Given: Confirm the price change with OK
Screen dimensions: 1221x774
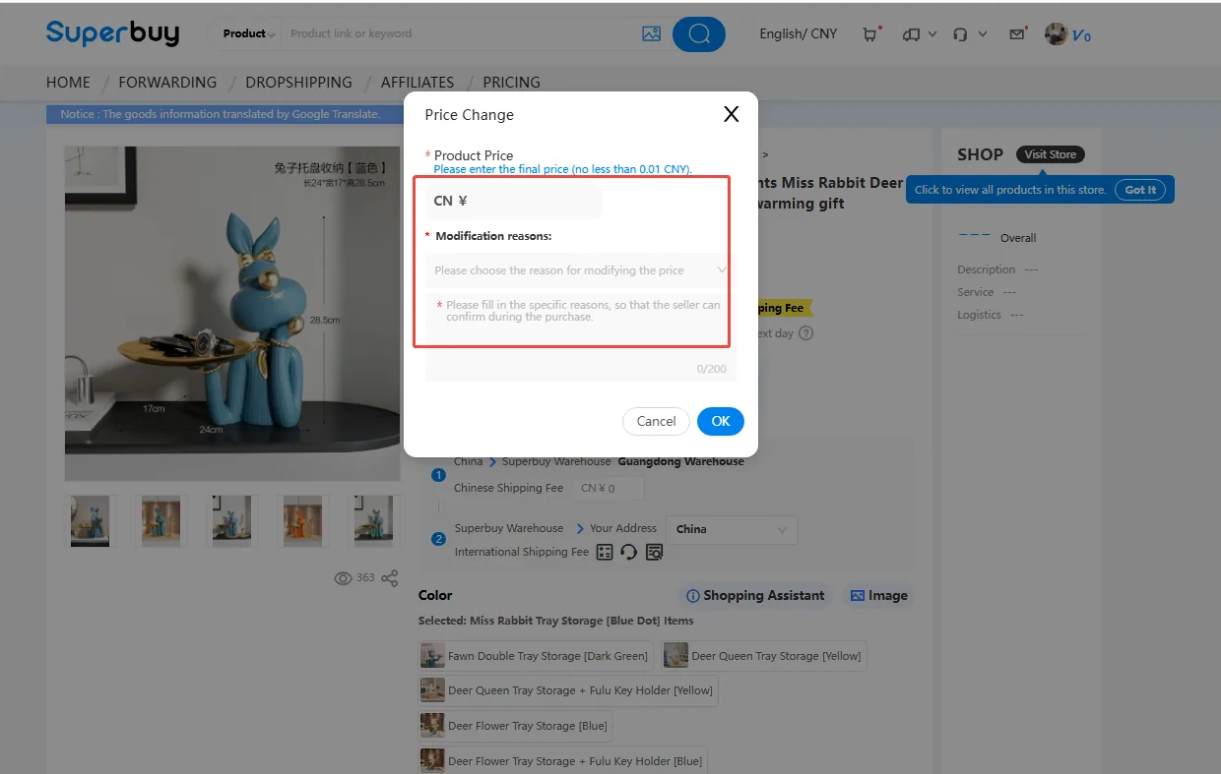Looking at the screenshot, I should pyautogui.click(x=721, y=421).
